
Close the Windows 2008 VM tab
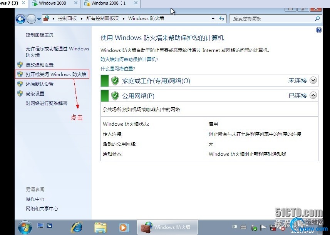point(76,3)
